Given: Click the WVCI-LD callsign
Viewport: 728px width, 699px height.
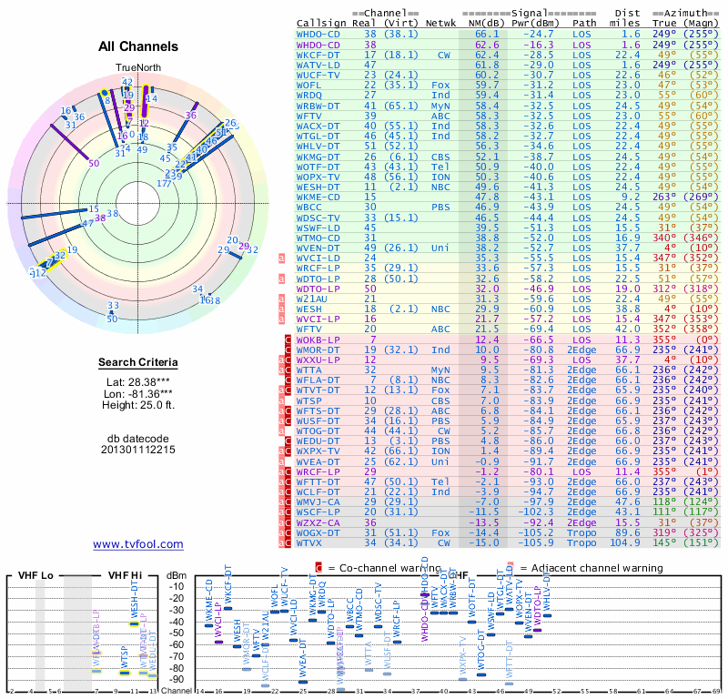Looking at the screenshot, I should pos(318,258).
